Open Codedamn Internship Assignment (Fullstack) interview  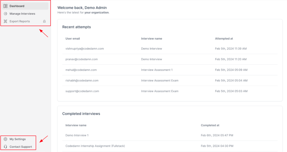[170, 146]
